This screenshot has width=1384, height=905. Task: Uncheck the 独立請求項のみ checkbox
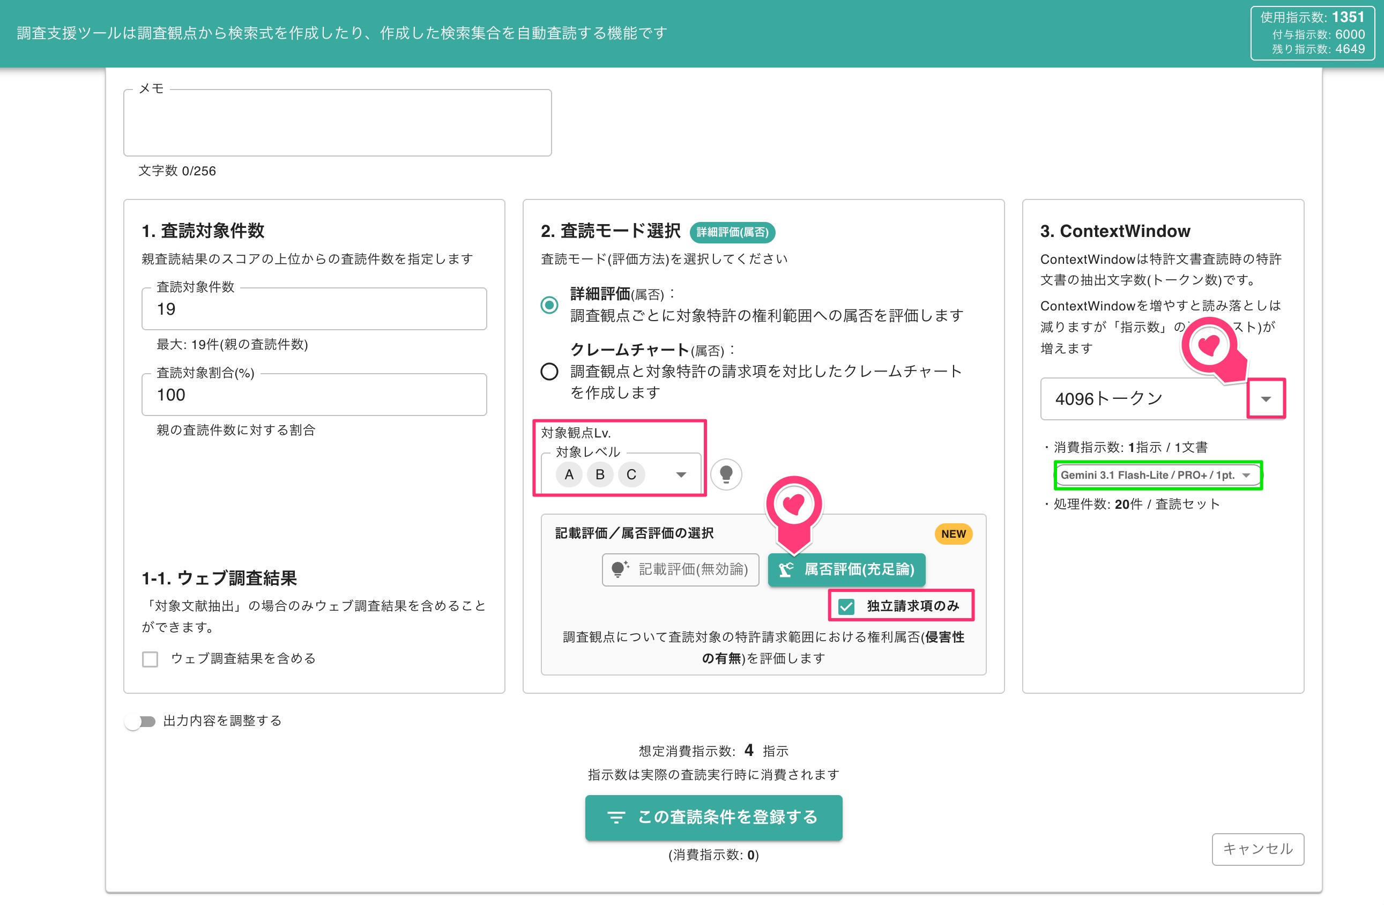(x=846, y=606)
